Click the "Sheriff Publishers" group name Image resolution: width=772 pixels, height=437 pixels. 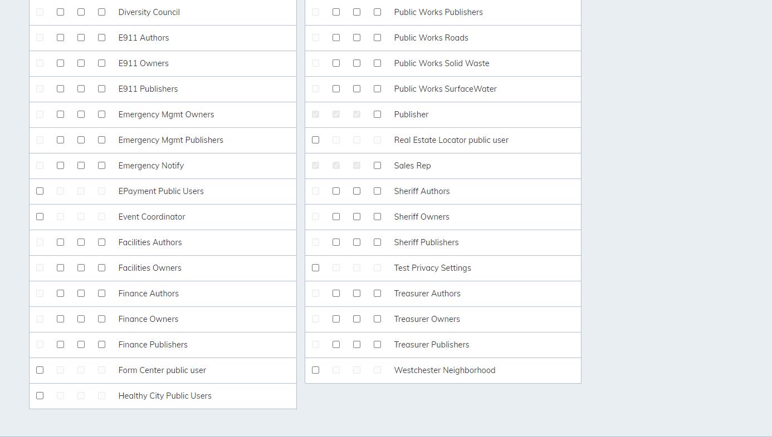[x=426, y=242]
